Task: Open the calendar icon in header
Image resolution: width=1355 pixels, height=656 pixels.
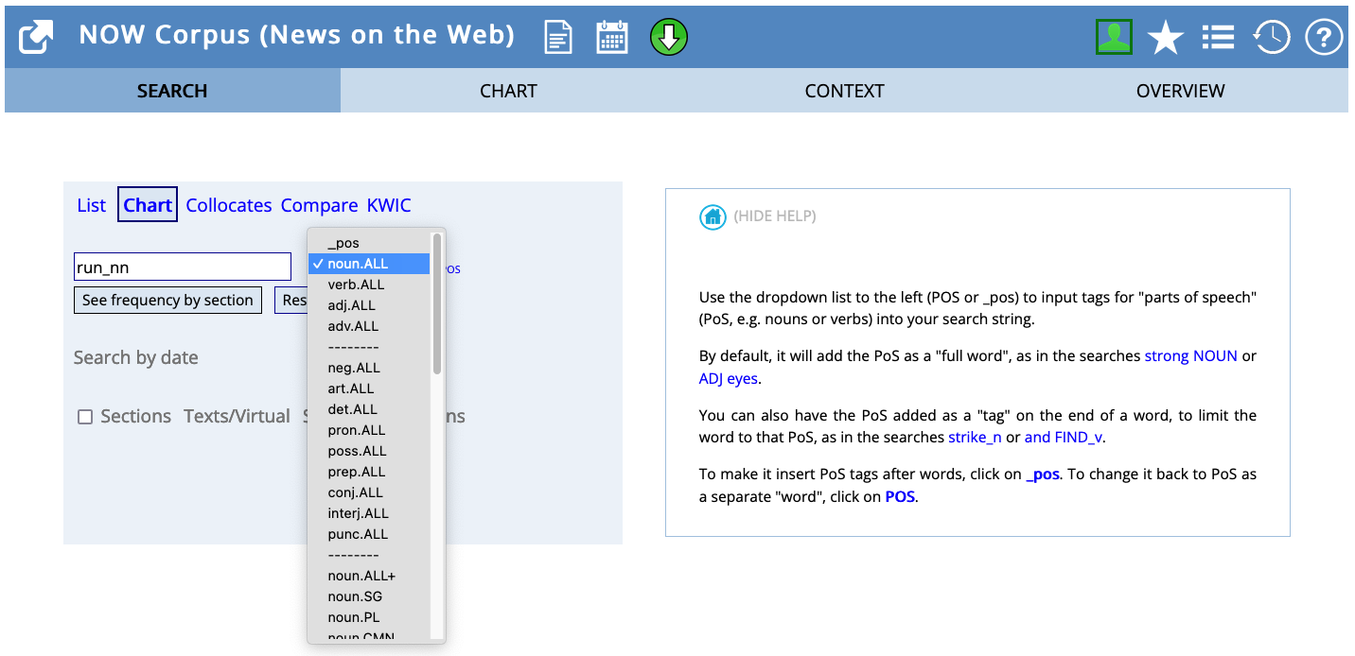Action: tap(612, 38)
